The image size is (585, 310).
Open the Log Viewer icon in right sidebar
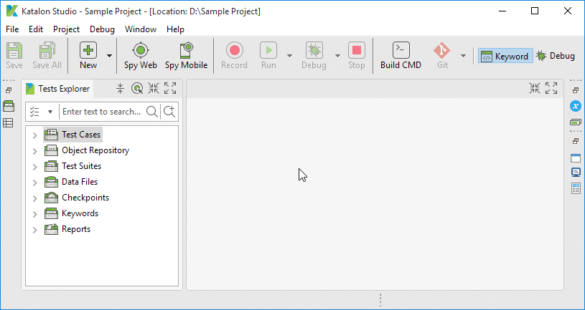point(576,188)
